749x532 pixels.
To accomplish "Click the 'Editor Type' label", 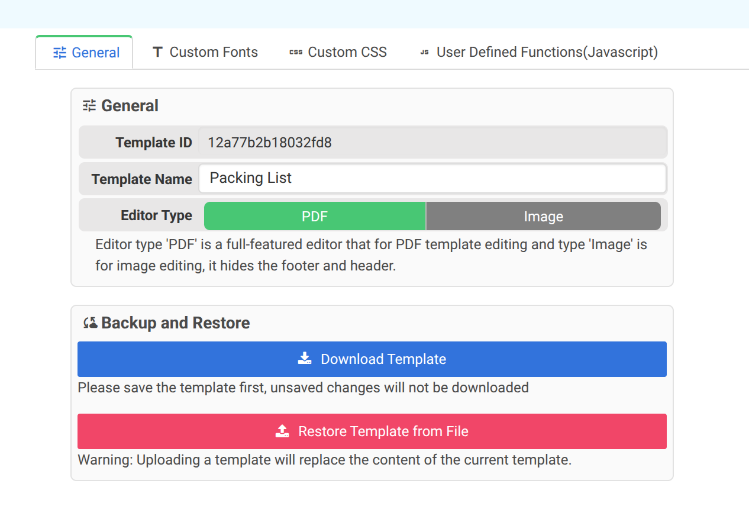I will coord(156,215).
